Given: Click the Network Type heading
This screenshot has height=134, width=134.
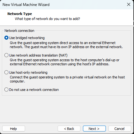Looking at the screenshot, I should (x=20, y=14).
